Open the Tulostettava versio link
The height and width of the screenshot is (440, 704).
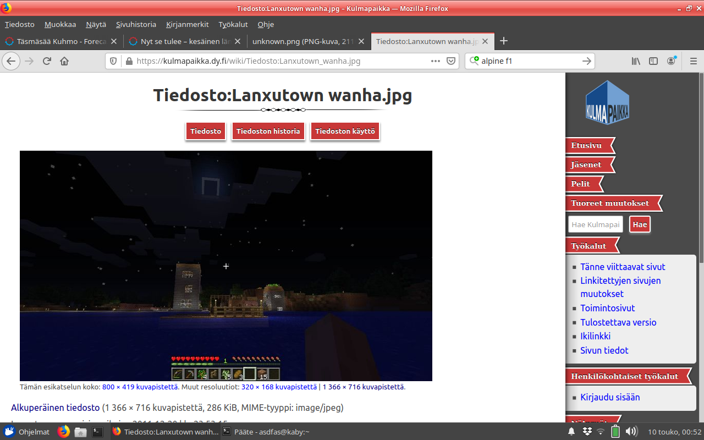click(618, 322)
